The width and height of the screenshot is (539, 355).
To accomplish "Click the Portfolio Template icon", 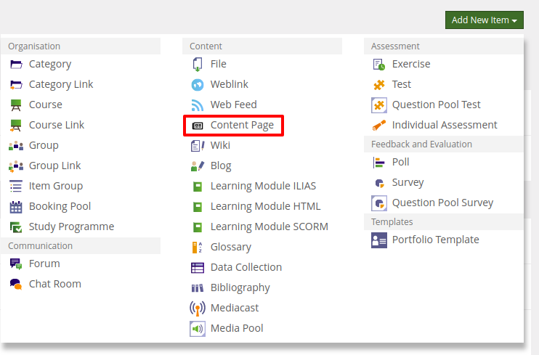I will coord(379,240).
